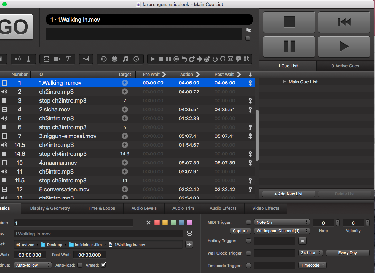Show the 0 Active Cues tab

click(345, 66)
